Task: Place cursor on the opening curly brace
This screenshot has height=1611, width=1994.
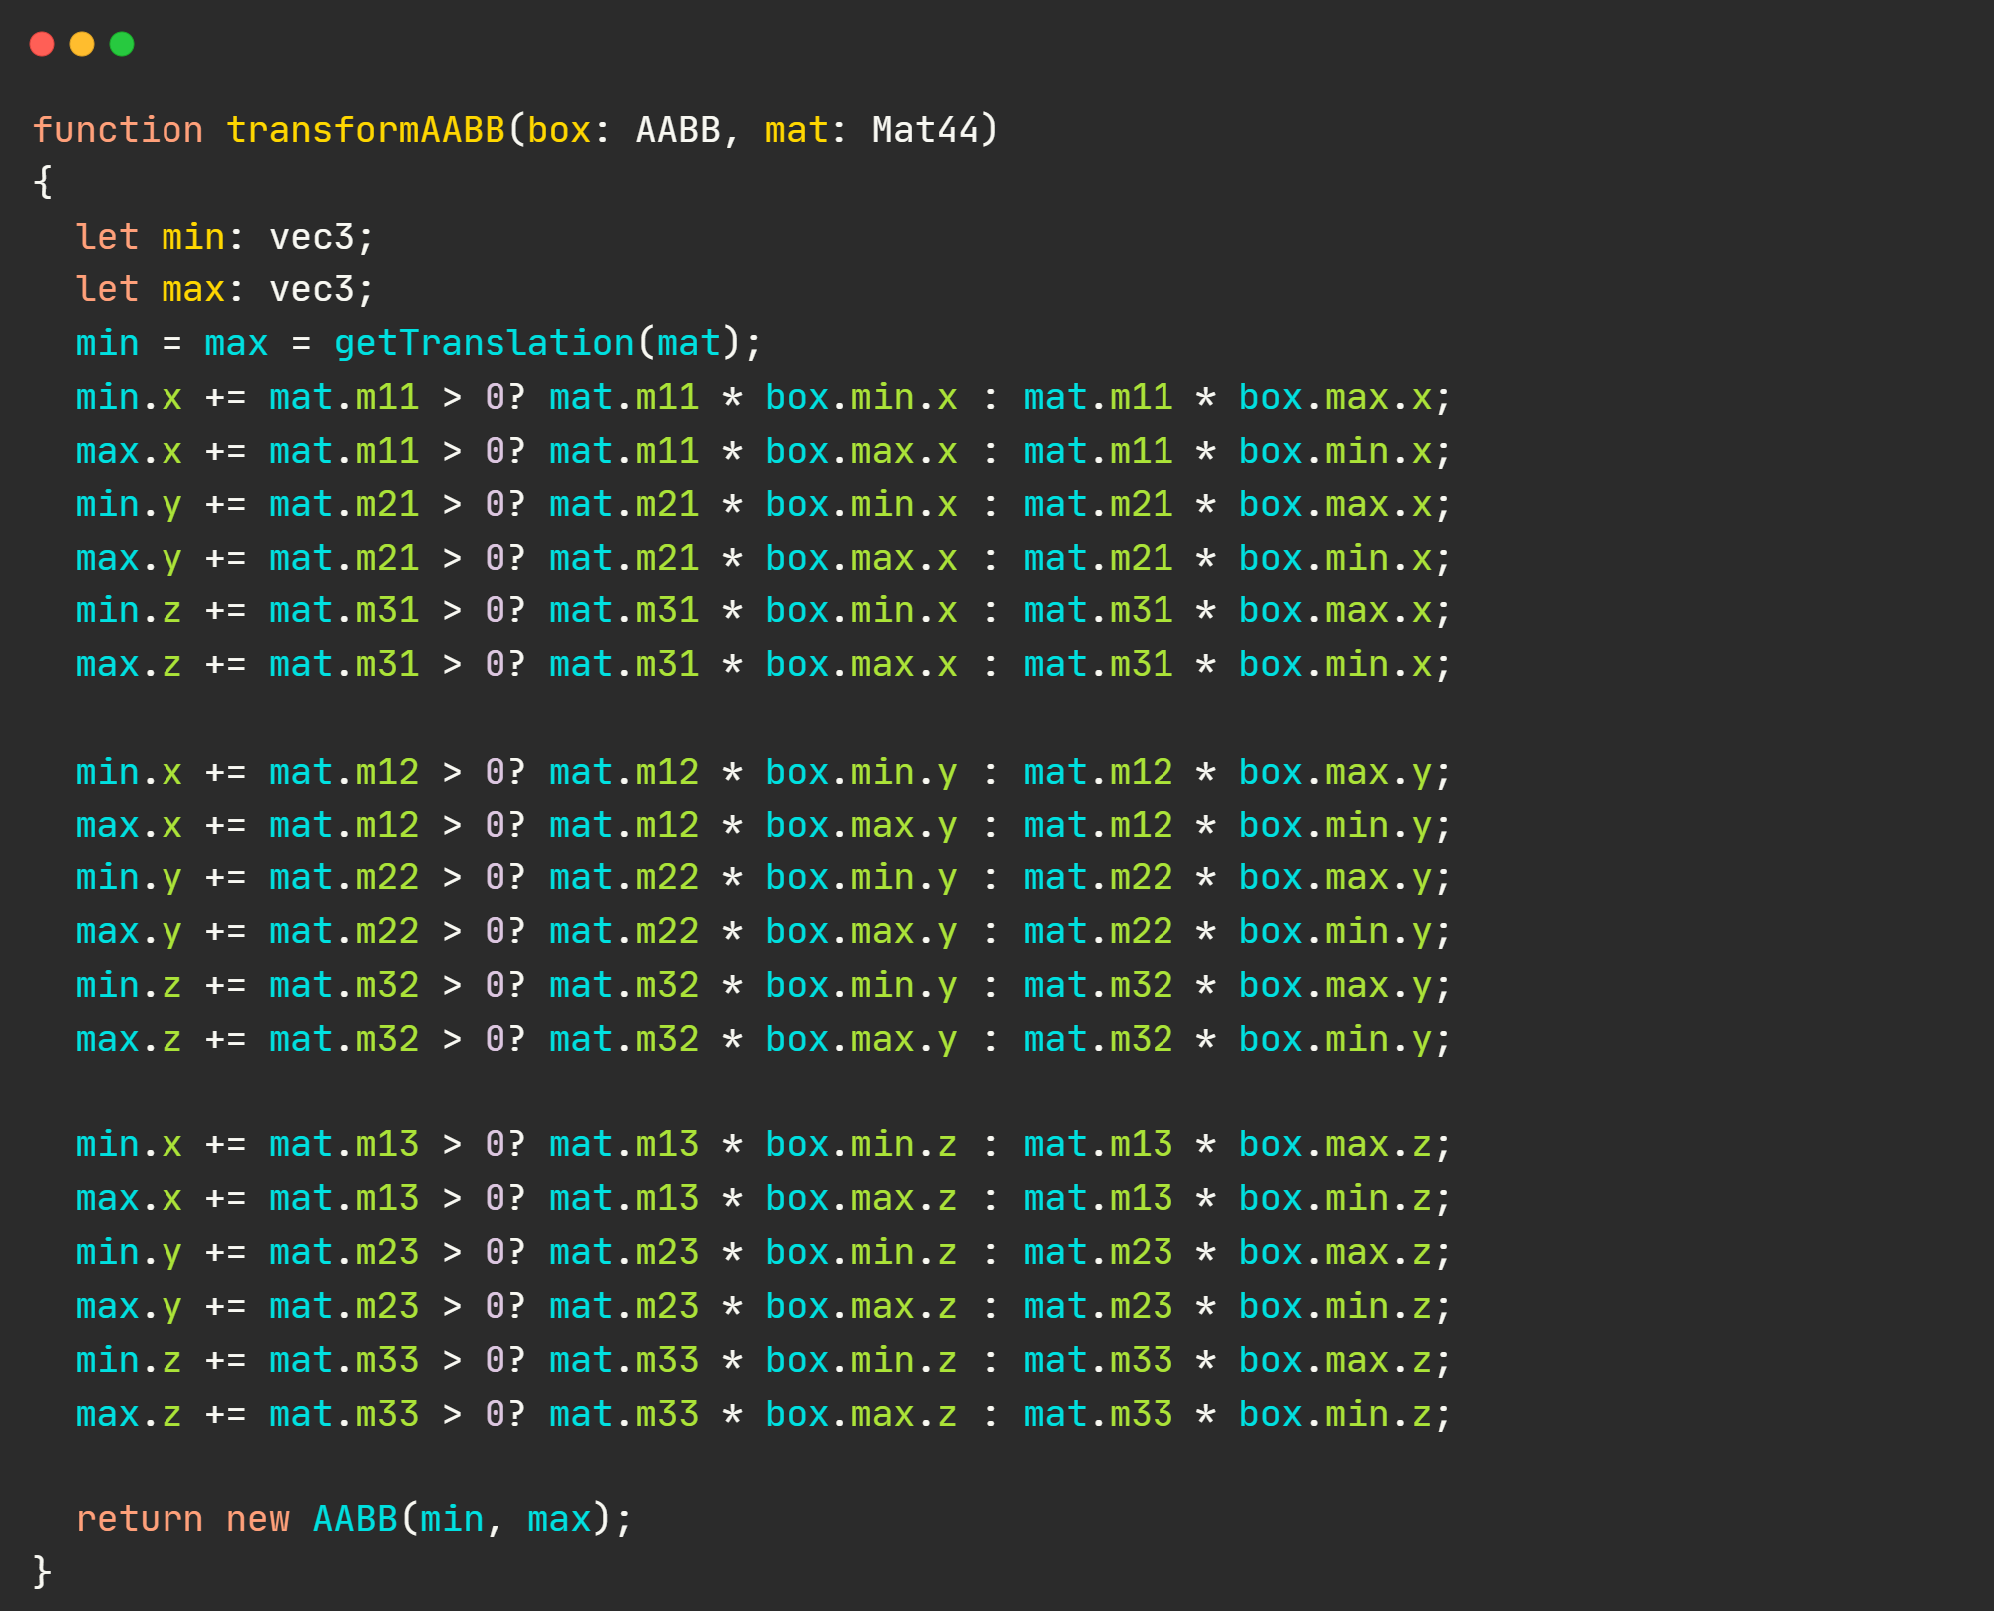Action: pyautogui.click(x=42, y=182)
